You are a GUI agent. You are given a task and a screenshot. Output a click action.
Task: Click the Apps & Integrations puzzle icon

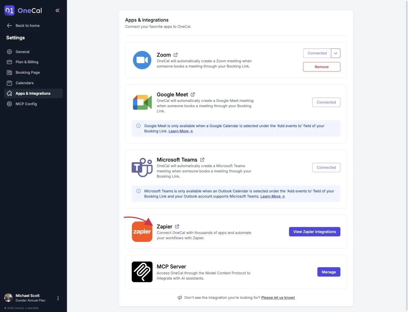(x=9, y=93)
